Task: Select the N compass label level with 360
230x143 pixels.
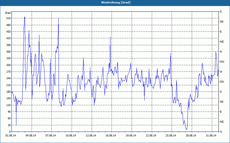Action: click(x=221, y=52)
